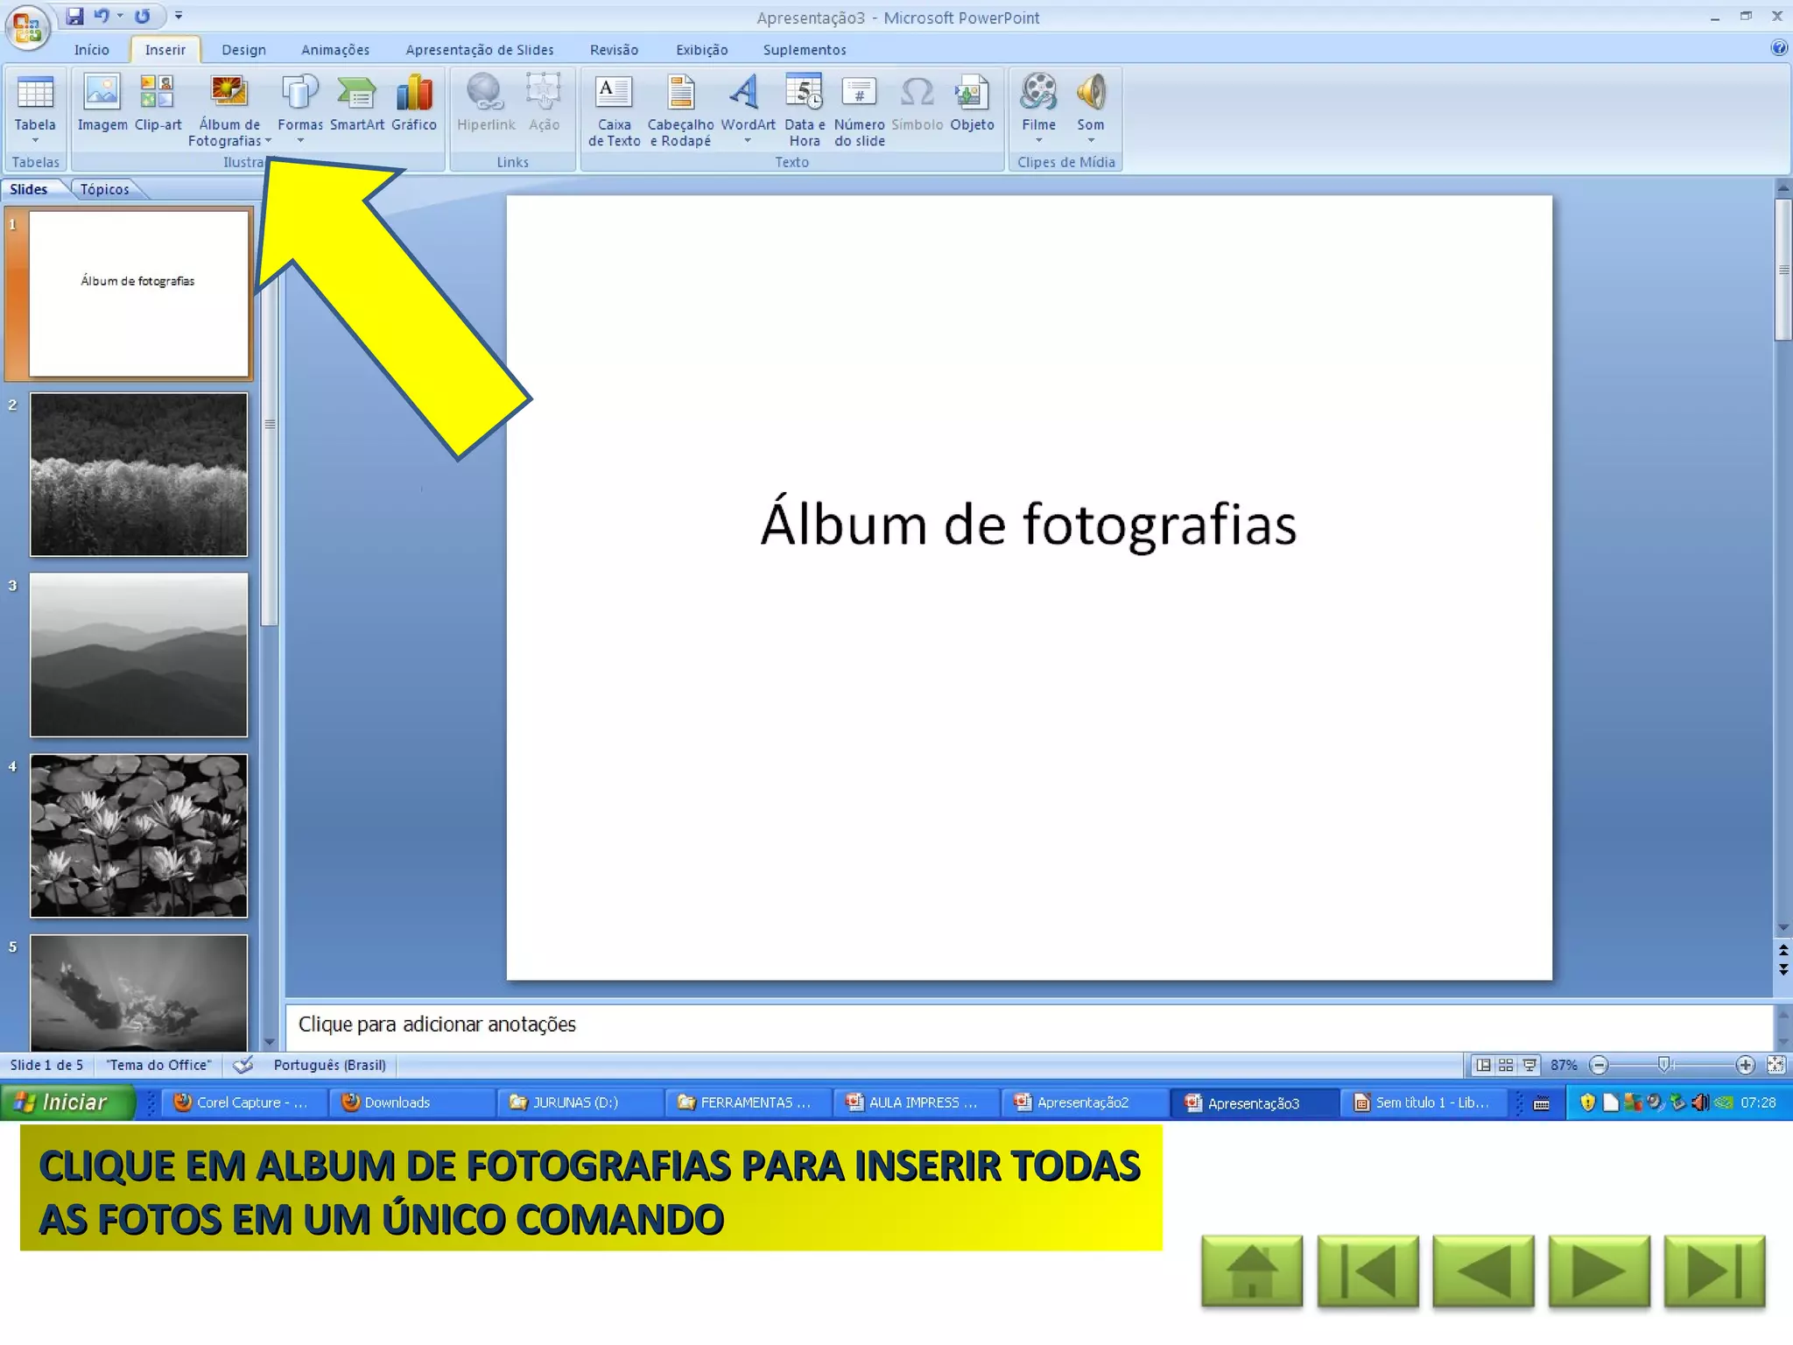Image resolution: width=1793 pixels, height=1345 pixels.
Task: Expand the Filme dropdown arrow
Action: (1039, 140)
